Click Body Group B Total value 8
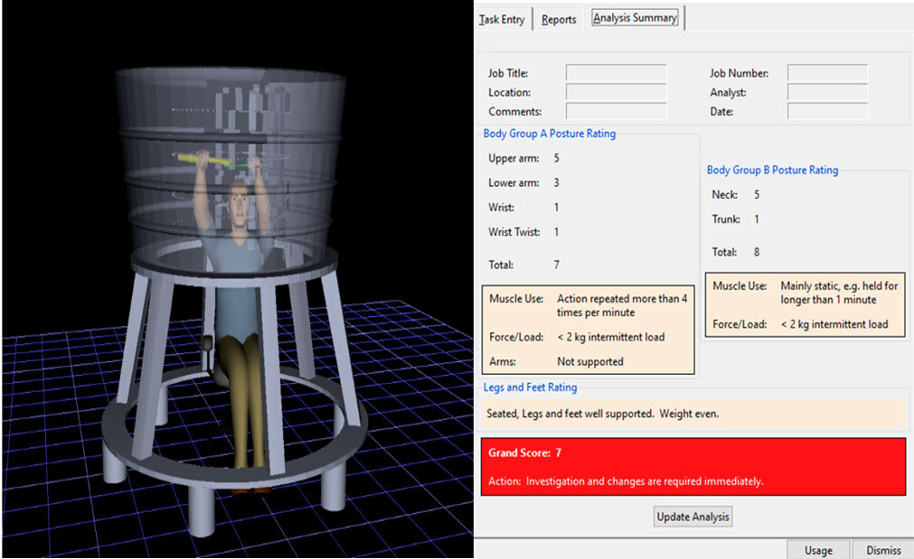This screenshot has width=914, height=559. tap(757, 252)
